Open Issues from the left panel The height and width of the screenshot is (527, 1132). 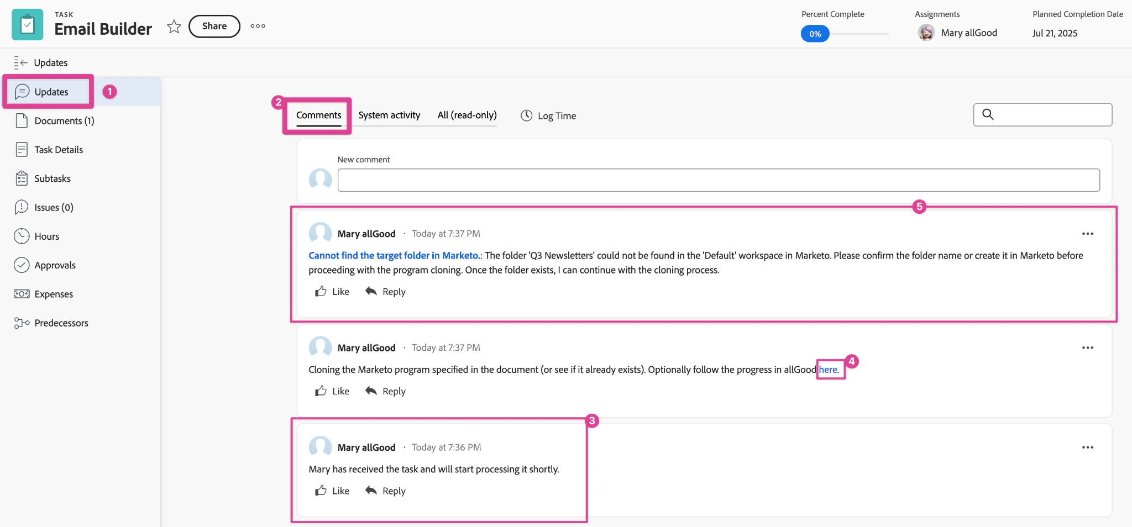[53, 207]
